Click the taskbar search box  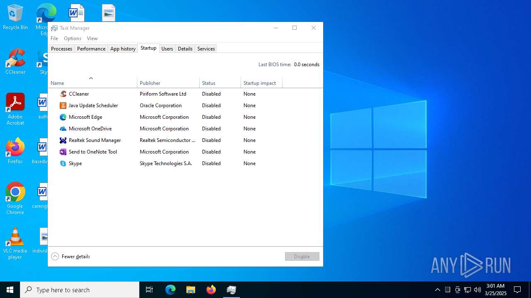pos(80,290)
